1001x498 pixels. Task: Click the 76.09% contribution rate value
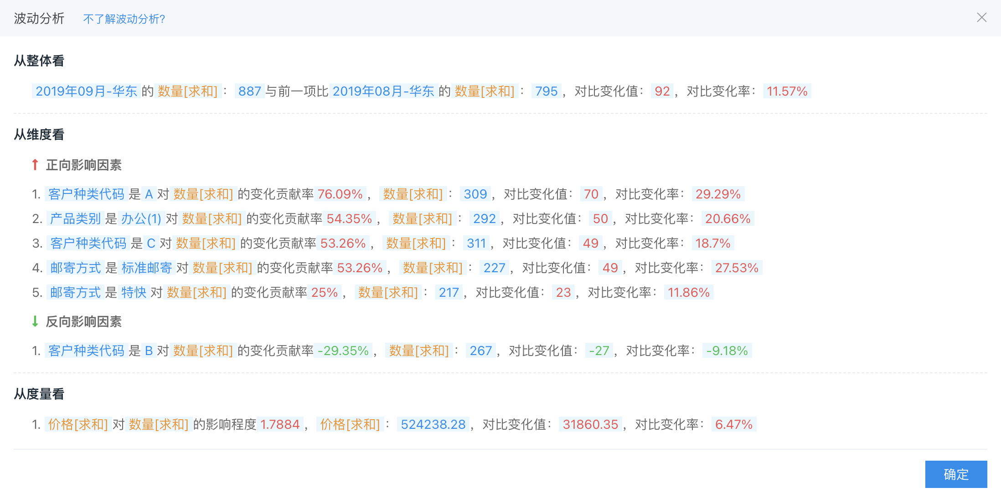340,194
